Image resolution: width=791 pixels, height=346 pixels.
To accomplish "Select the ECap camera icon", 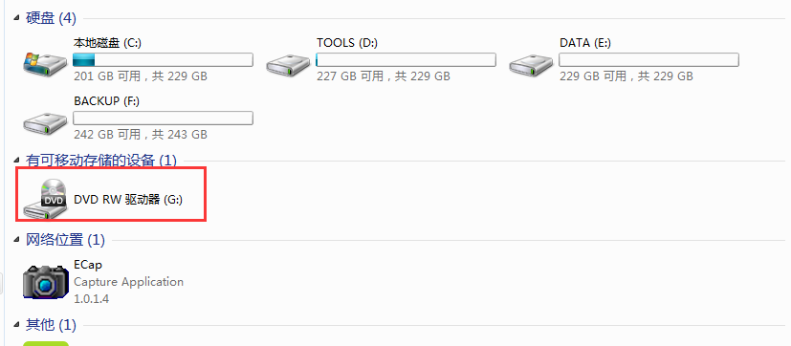I will [45, 283].
